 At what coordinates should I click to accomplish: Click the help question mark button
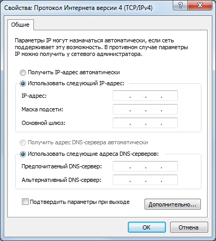(x=180, y=6)
